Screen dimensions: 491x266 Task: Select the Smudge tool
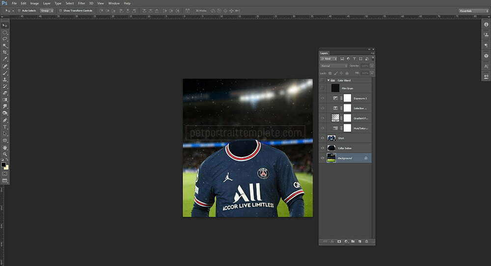click(5, 106)
